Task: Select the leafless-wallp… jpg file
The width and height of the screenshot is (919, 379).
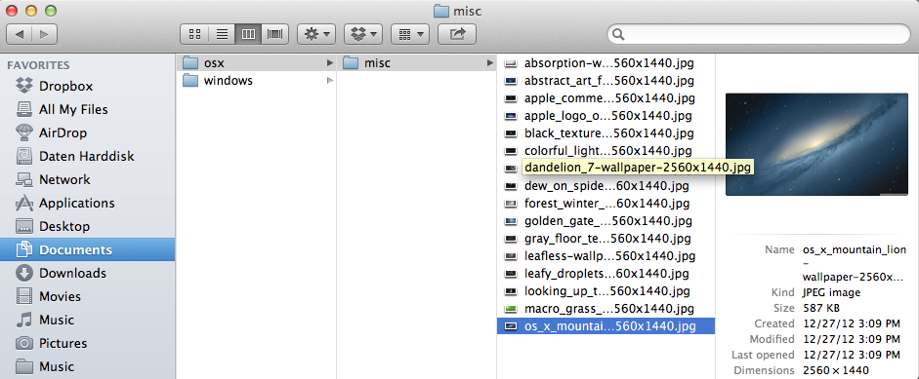Action: (x=606, y=256)
